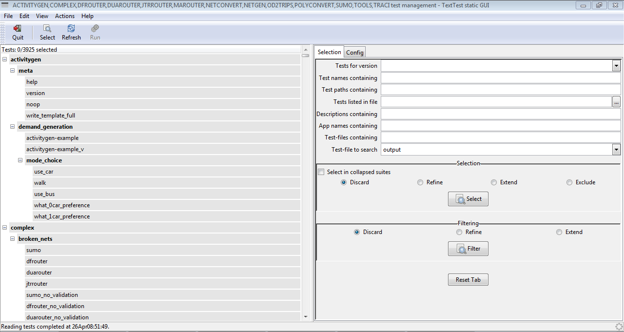Choose the Extend option under Filtering
This screenshot has width=624, height=332.
click(559, 232)
